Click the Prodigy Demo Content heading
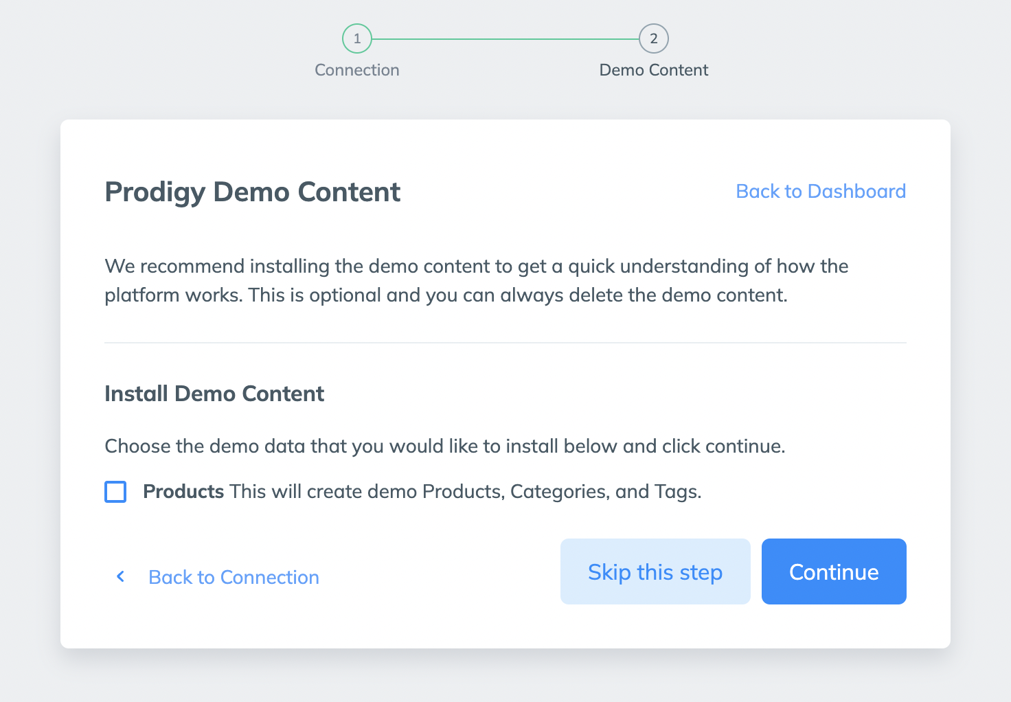This screenshot has height=702, width=1011. tap(252, 192)
